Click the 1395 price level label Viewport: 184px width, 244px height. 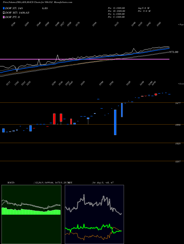(x=178, y=125)
